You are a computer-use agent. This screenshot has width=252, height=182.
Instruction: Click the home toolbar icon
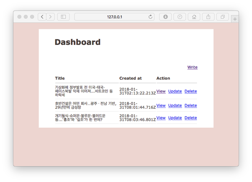click(x=194, y=17)
